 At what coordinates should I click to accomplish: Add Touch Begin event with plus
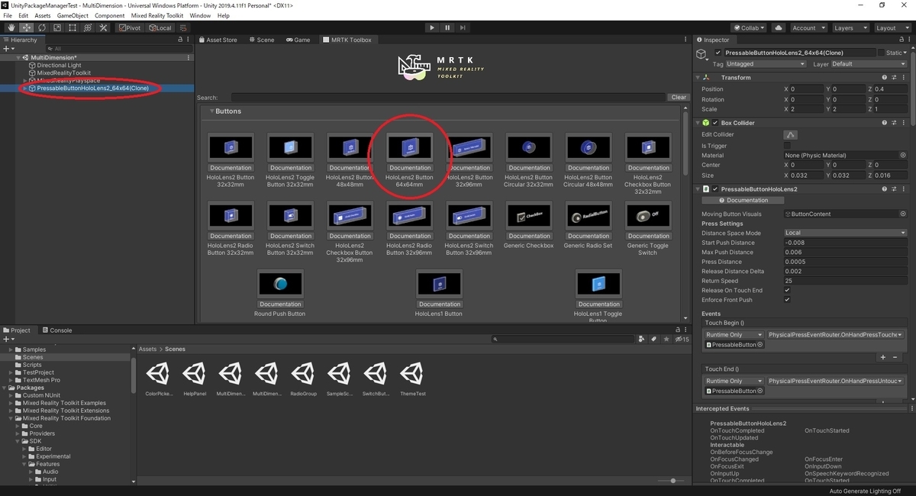883,356
